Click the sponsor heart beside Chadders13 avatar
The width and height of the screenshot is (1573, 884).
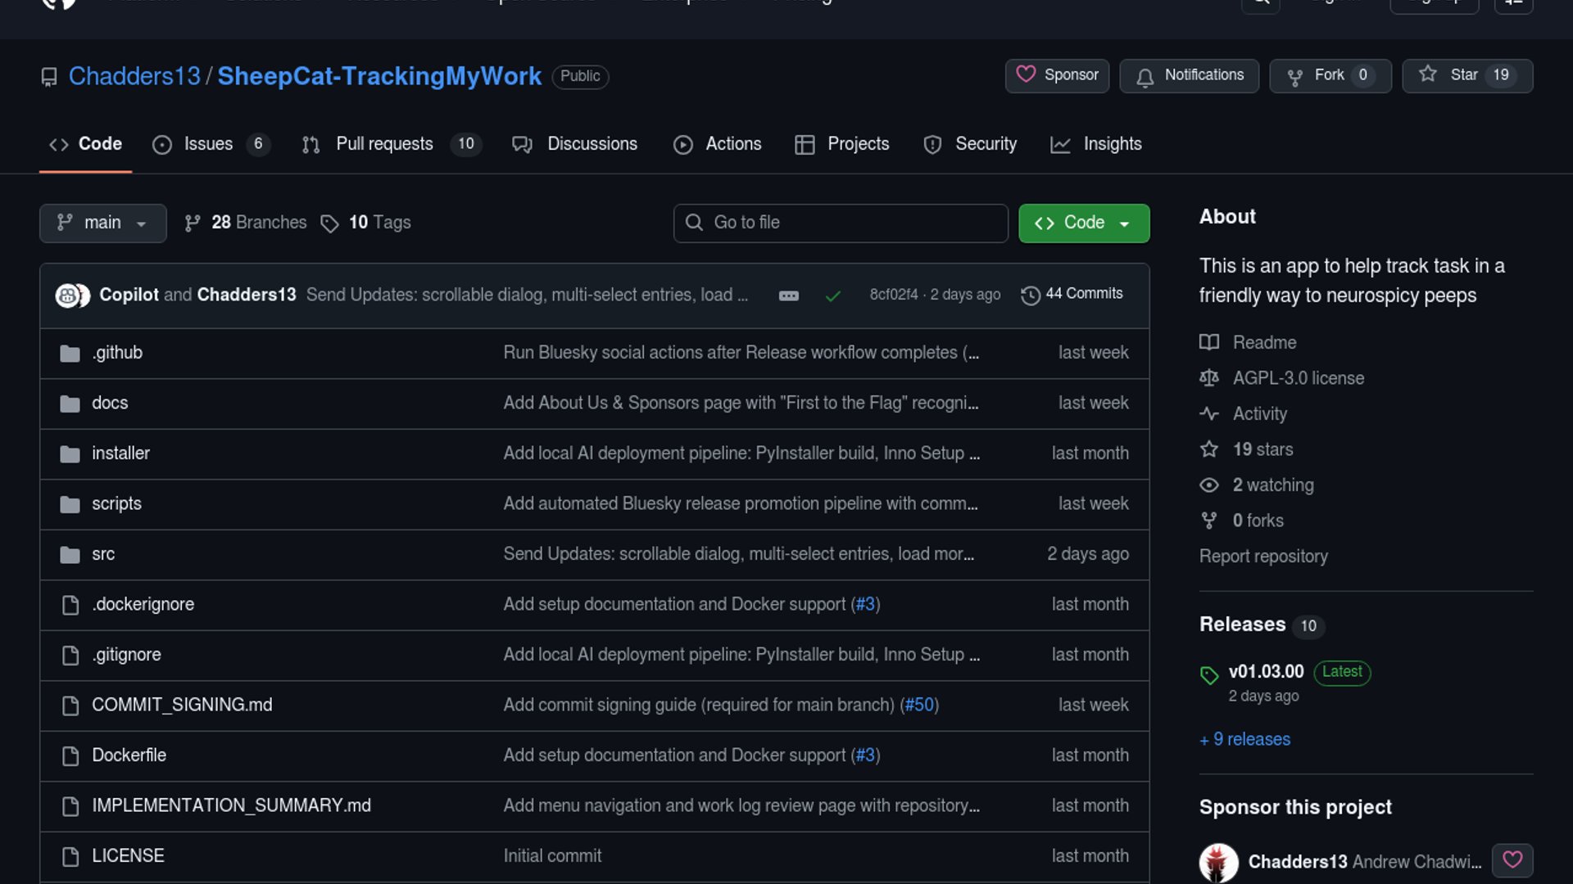pyautogui.click(x=1512, y=860)
